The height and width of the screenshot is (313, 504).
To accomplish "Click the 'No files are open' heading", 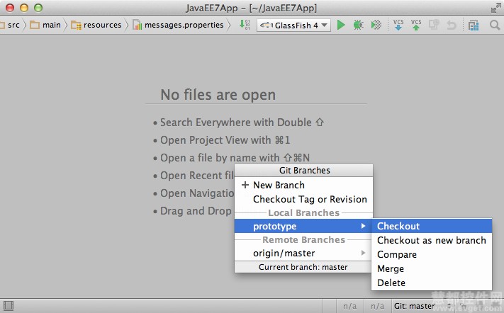I will tap(218, 95).
